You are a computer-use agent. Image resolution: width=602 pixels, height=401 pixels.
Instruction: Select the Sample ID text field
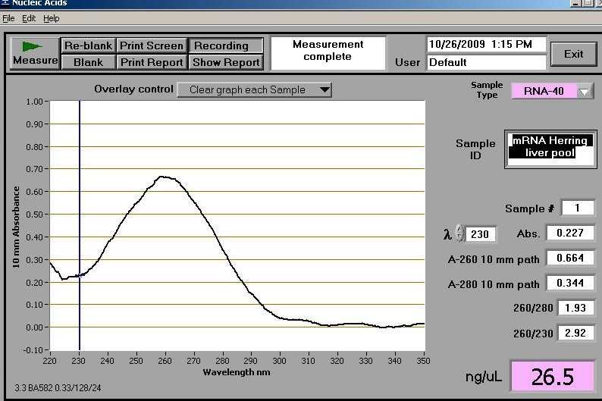click(550, 147)
